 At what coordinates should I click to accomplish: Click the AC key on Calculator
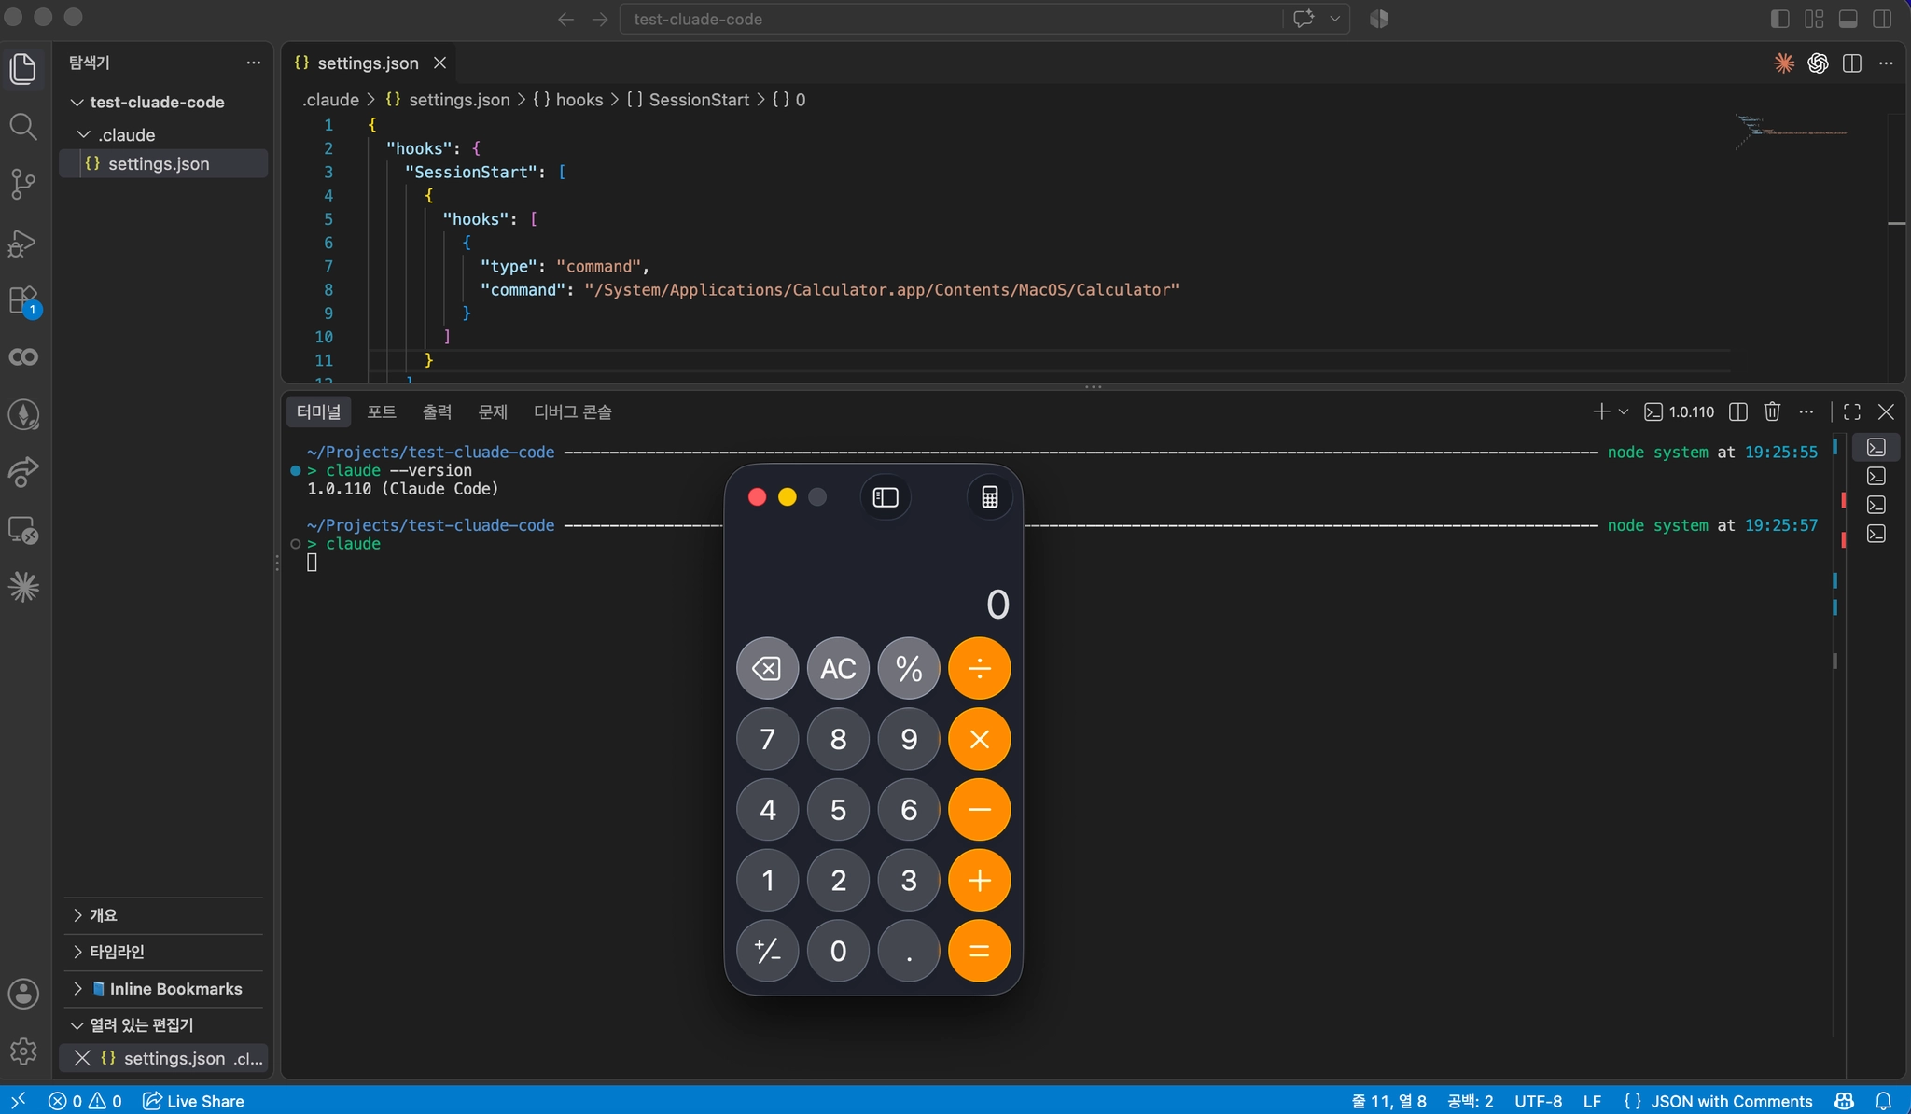(x=838, y=668)
